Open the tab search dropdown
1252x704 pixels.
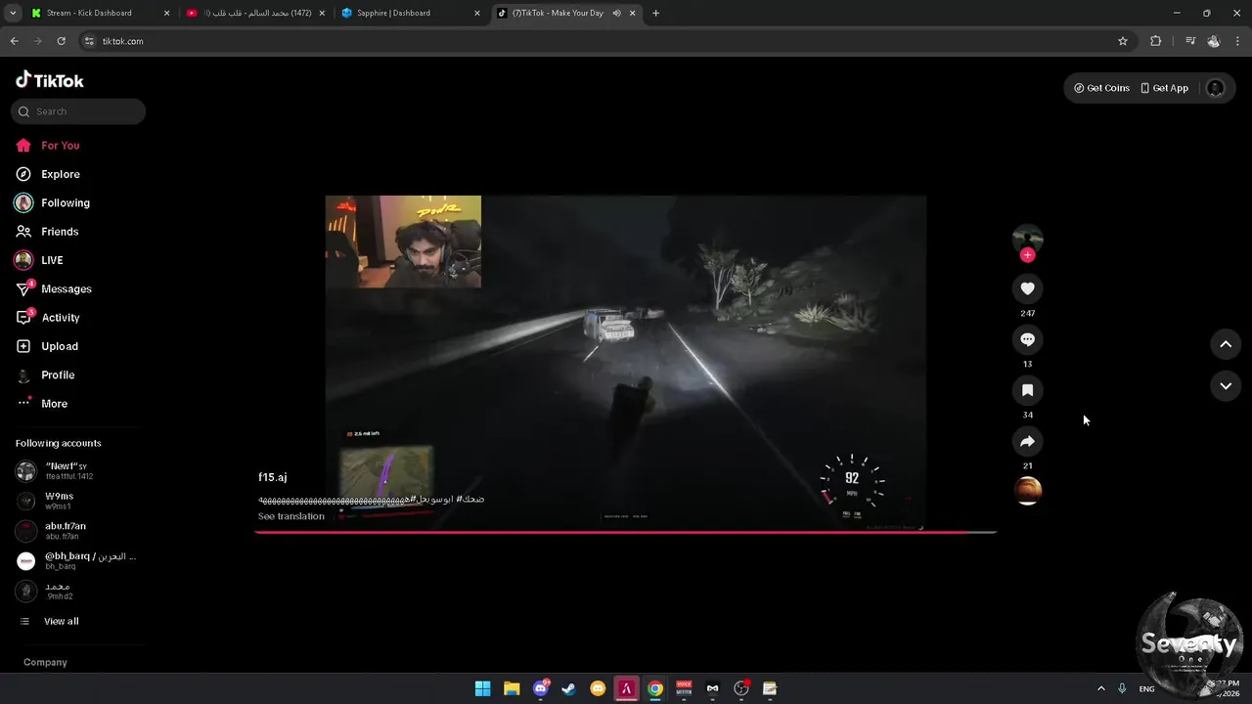pyautogui.click(x=12, y=14)
